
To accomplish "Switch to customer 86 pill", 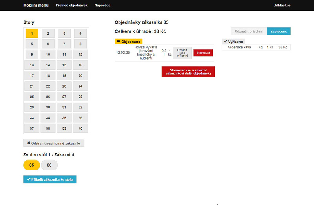I will pos(49,165).
